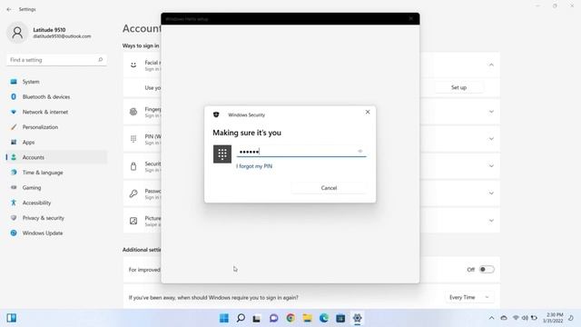Click the PIN keypad icon in Windows Security
The image size is (581, 327).
[222, 154]
